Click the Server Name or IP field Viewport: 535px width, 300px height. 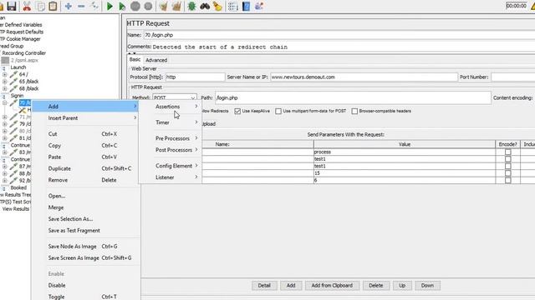[364, 77]
